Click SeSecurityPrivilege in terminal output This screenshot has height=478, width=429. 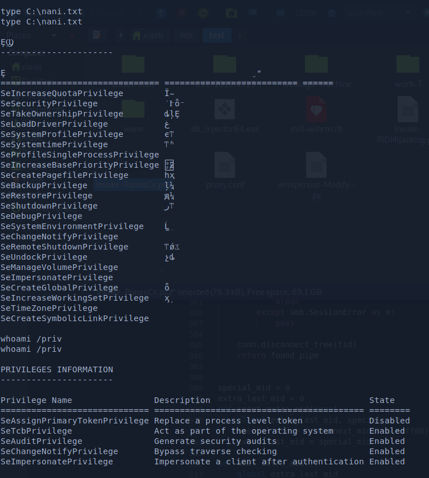click(x=49, y=103)
